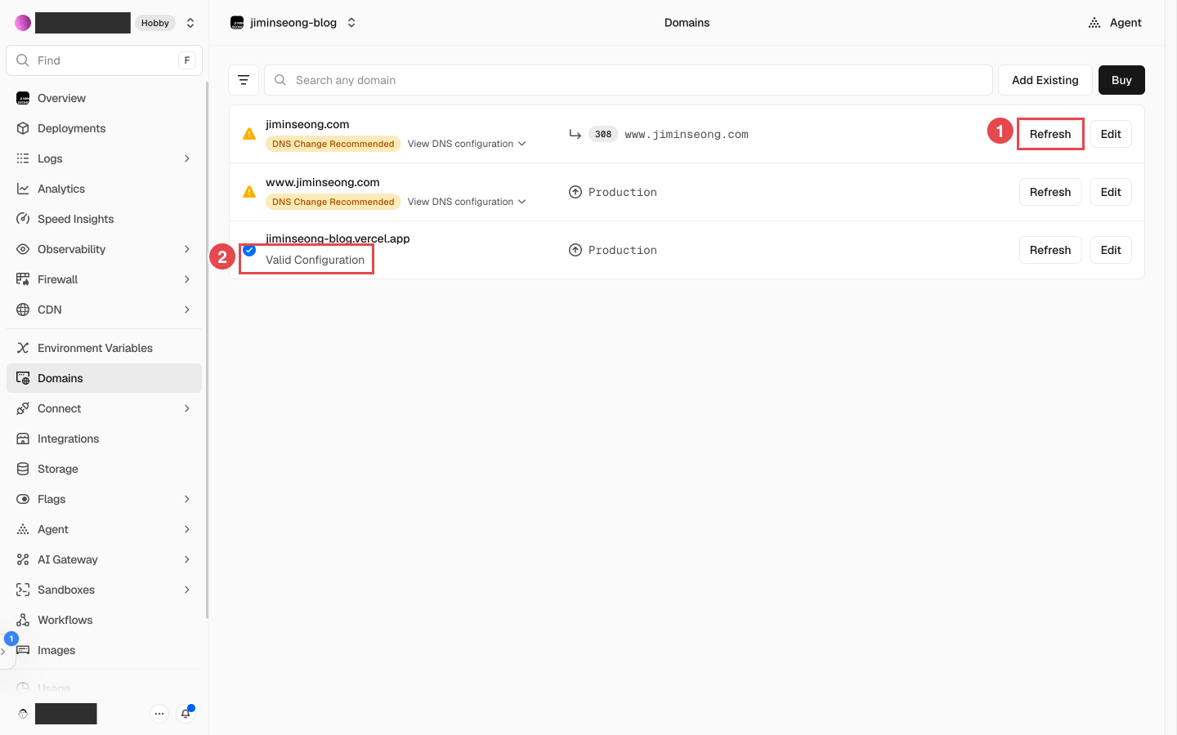The width and height of the screenshot is (1177, 735).
Task: Click the Add Existing button
Action: [x=1045, y=80]
